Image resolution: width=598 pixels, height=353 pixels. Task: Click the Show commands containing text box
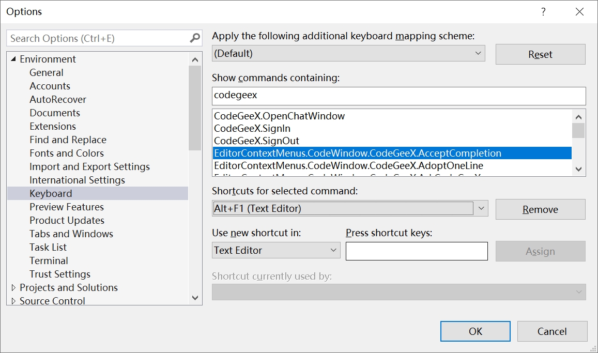coord(399,96)
